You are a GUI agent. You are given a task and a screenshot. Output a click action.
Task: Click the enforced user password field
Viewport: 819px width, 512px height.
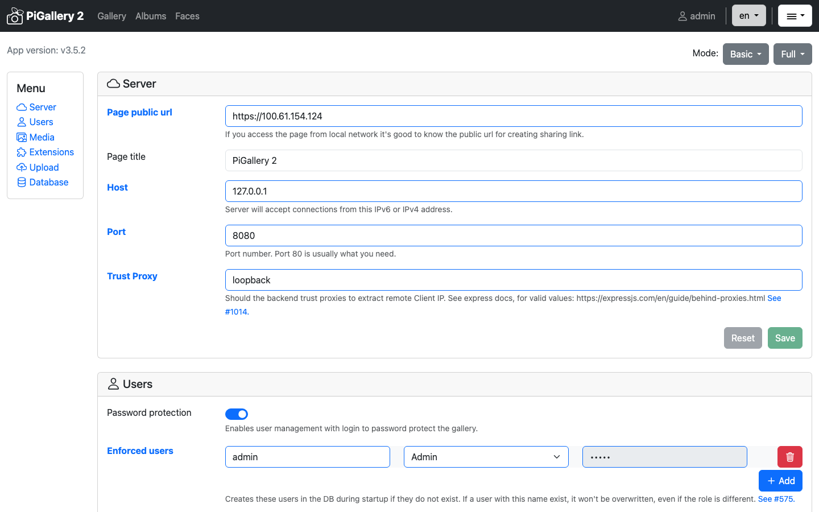point(665,457)
